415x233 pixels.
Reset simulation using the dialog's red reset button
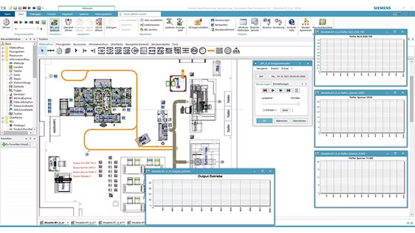click(x=265, y=90)
